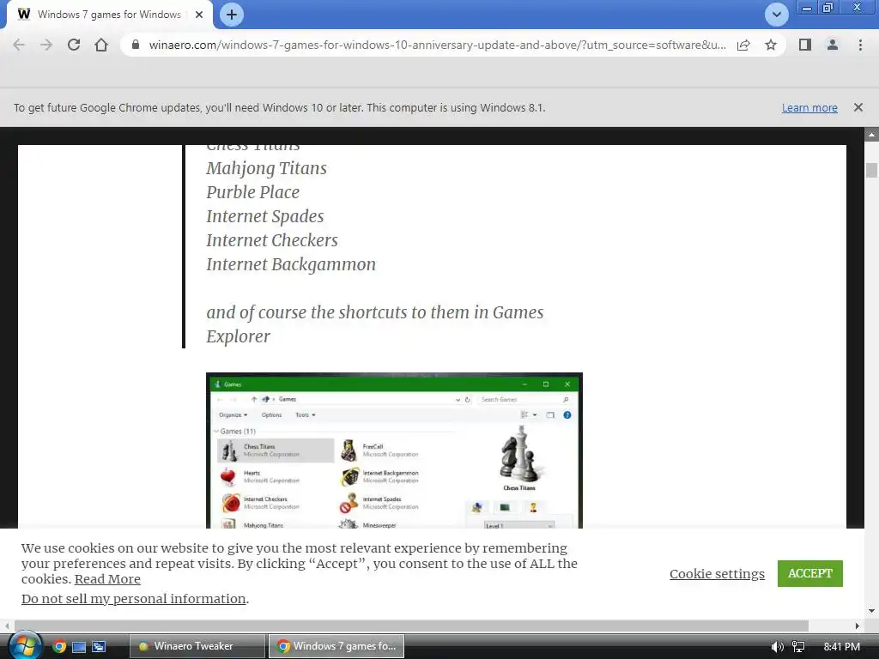Click the Internet Spades list entry
879x659 pixels.
pyautogui.click(x=265, y=216)
